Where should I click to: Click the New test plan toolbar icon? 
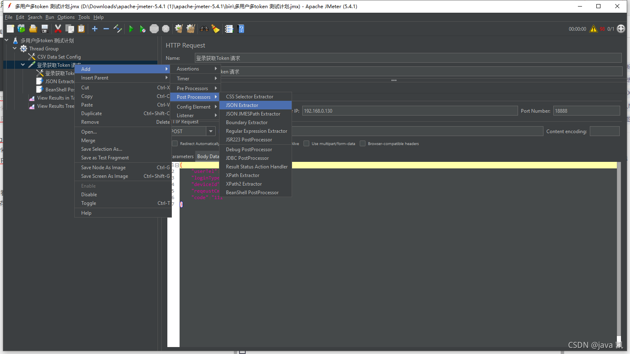(x=10, y=29)
